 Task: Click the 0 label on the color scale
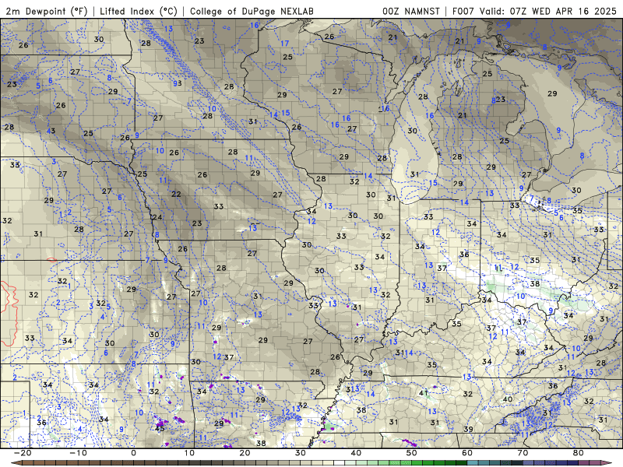(133, 453)
